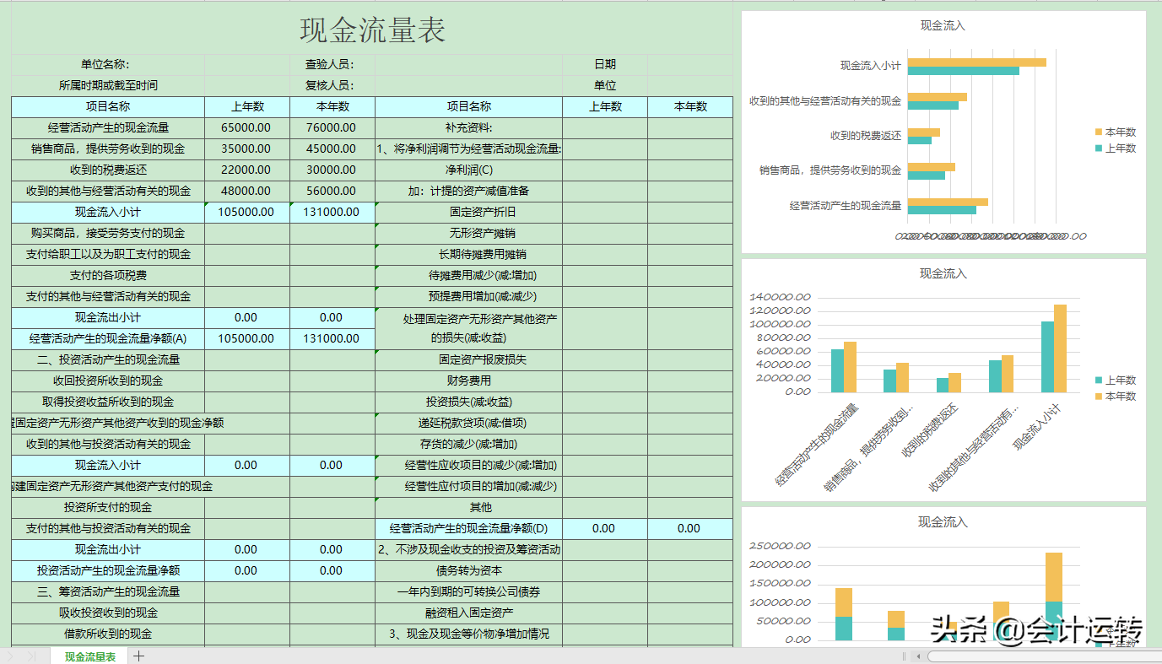The image size is (1162, 664).
Task: Select 经营活动产生的现金流量净额(A) cell
Action: click(x=108, y=338)
